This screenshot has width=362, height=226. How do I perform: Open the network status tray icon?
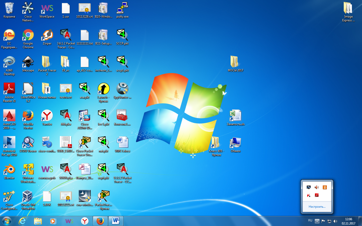click(329, 221)
